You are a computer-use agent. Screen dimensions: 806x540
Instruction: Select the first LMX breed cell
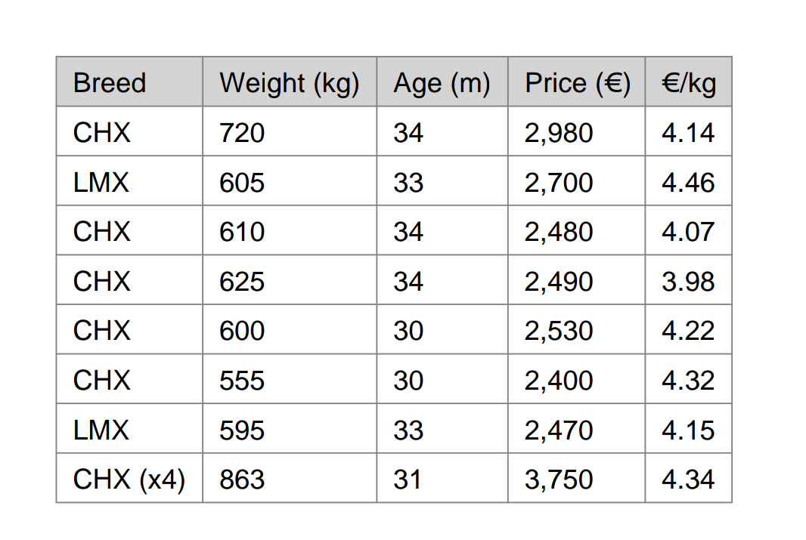click(129, 181)
